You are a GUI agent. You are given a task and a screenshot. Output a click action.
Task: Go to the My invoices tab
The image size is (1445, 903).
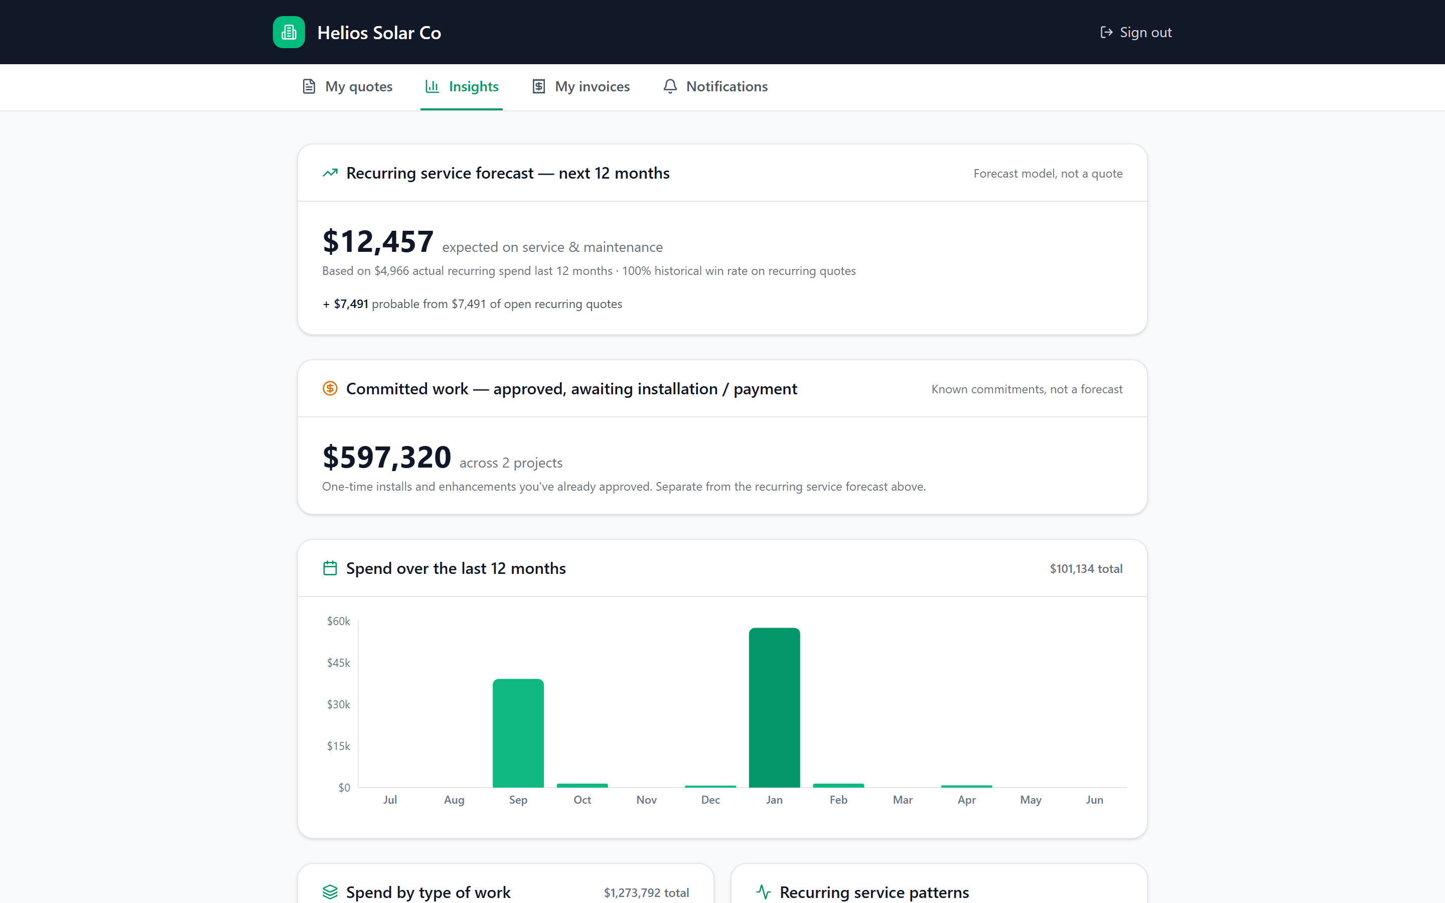pyautogui.click(x=581, y=87)
